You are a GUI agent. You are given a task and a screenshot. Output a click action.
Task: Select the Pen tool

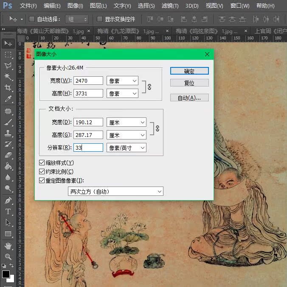(x=8, y=201)
